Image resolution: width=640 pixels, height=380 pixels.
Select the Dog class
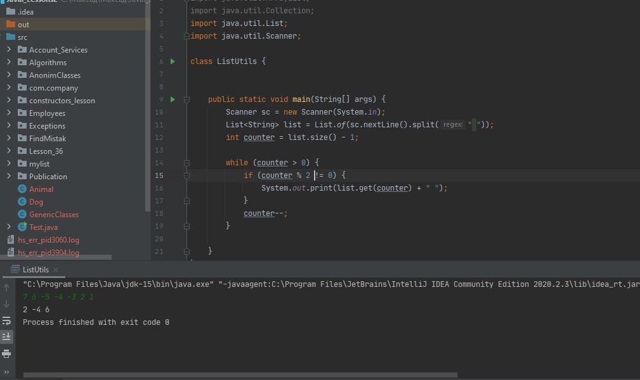[x=36, y=202]
